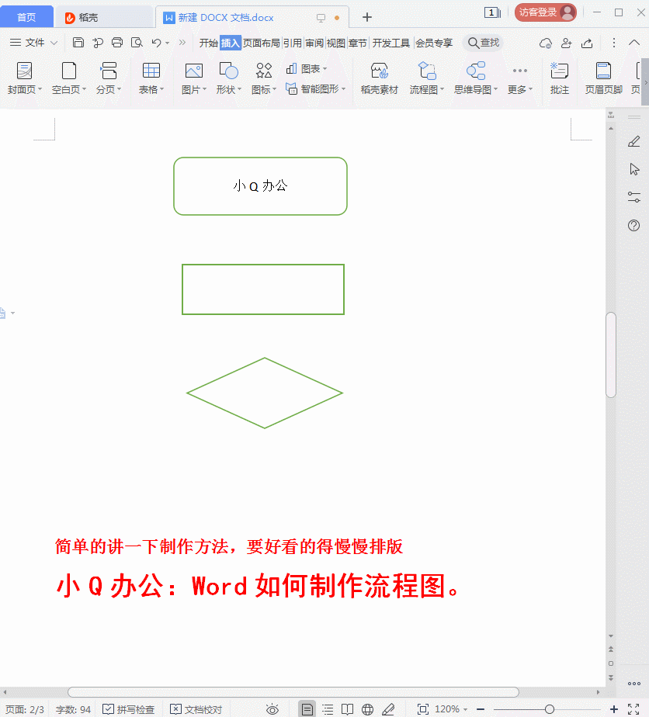649x717 pixels.
Task: Select the diamond flowchart shape
Action: (x=265, y=393)
